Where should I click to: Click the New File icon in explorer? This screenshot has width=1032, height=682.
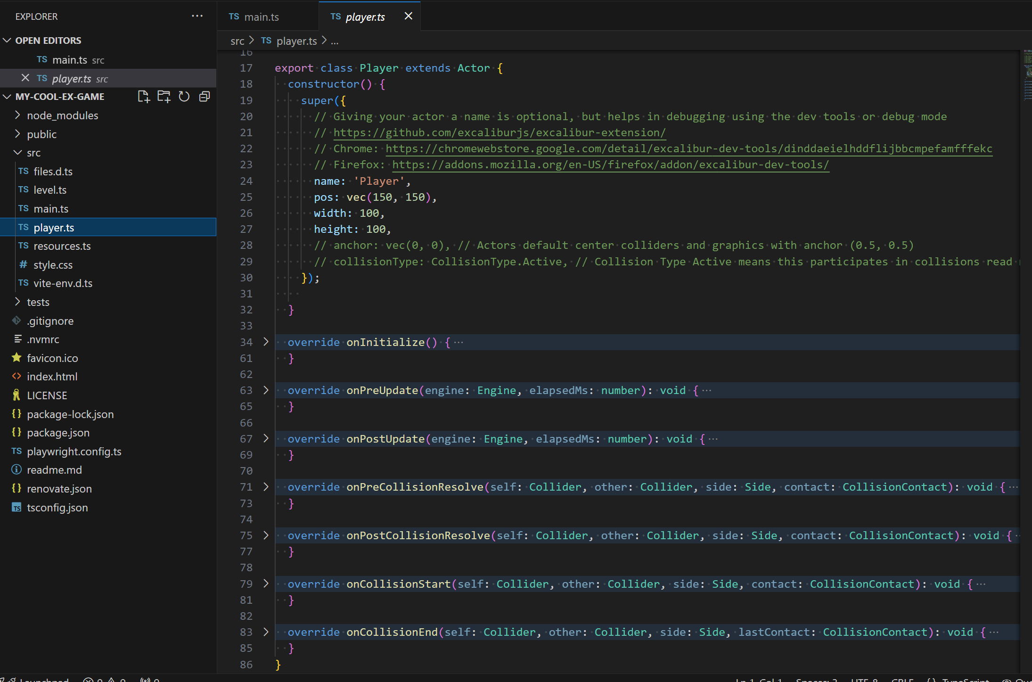click(143, 97)
